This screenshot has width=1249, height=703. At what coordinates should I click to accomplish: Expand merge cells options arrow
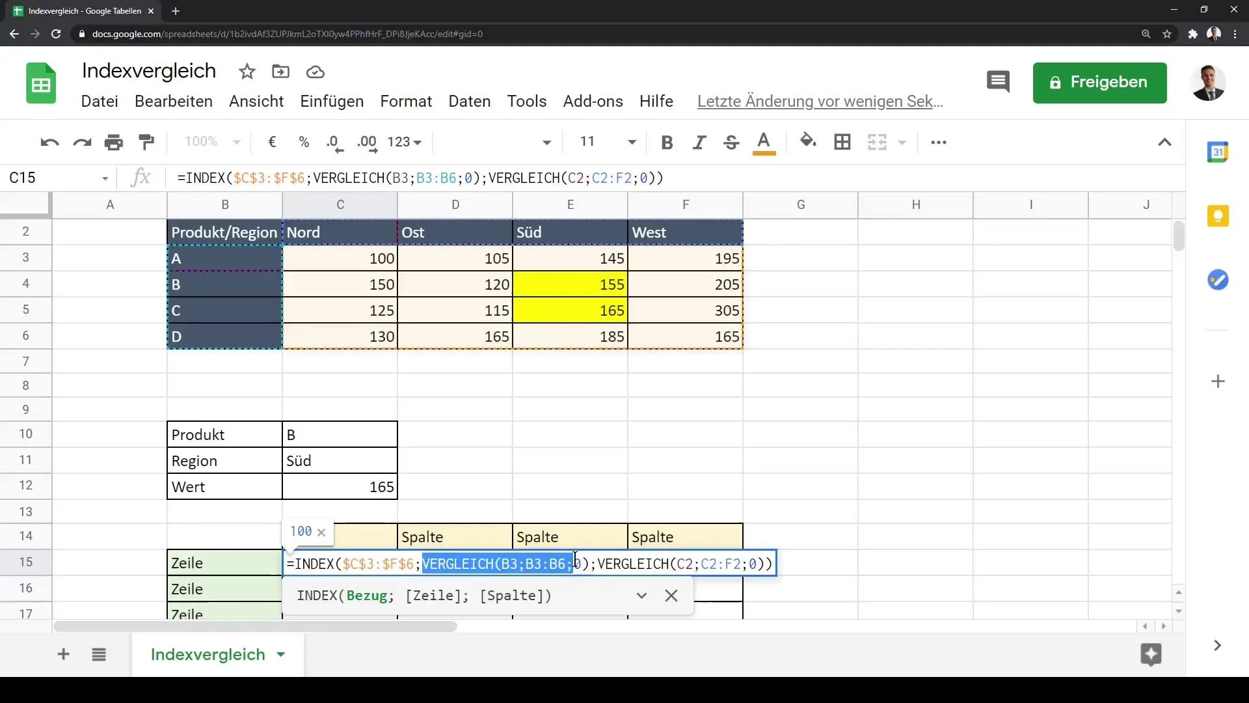902,143
